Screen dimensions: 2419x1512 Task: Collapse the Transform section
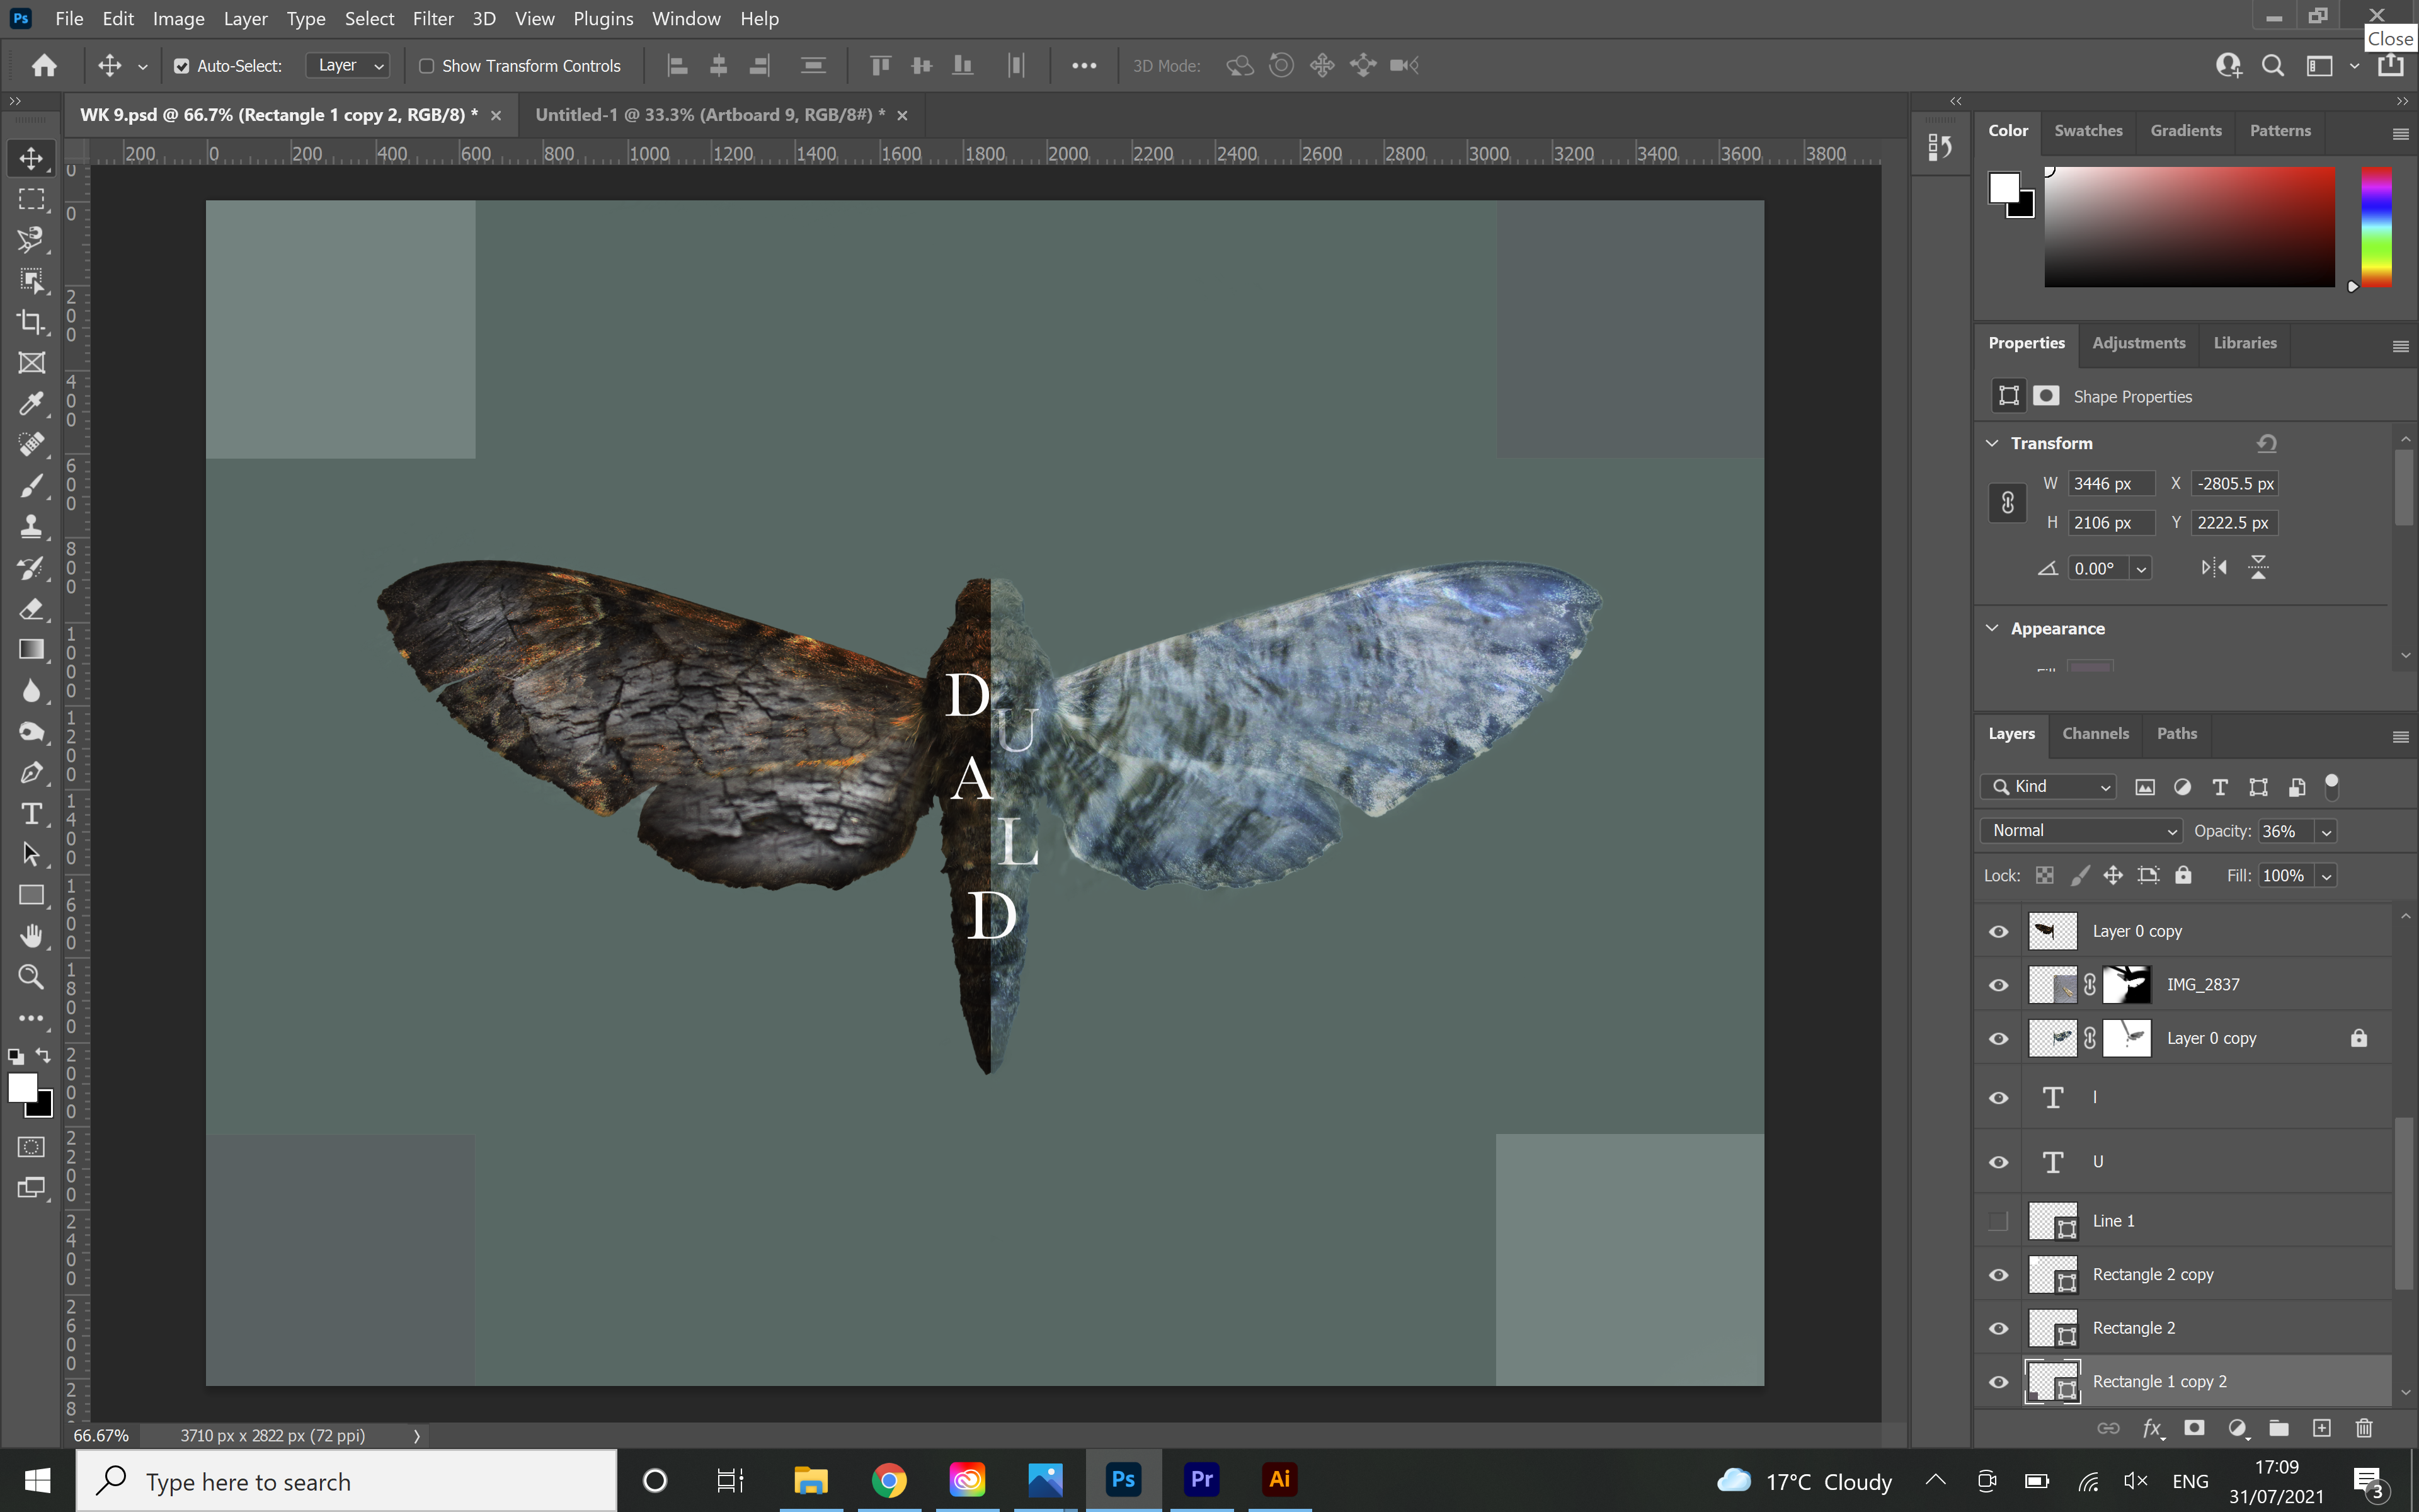point(1992,443)
